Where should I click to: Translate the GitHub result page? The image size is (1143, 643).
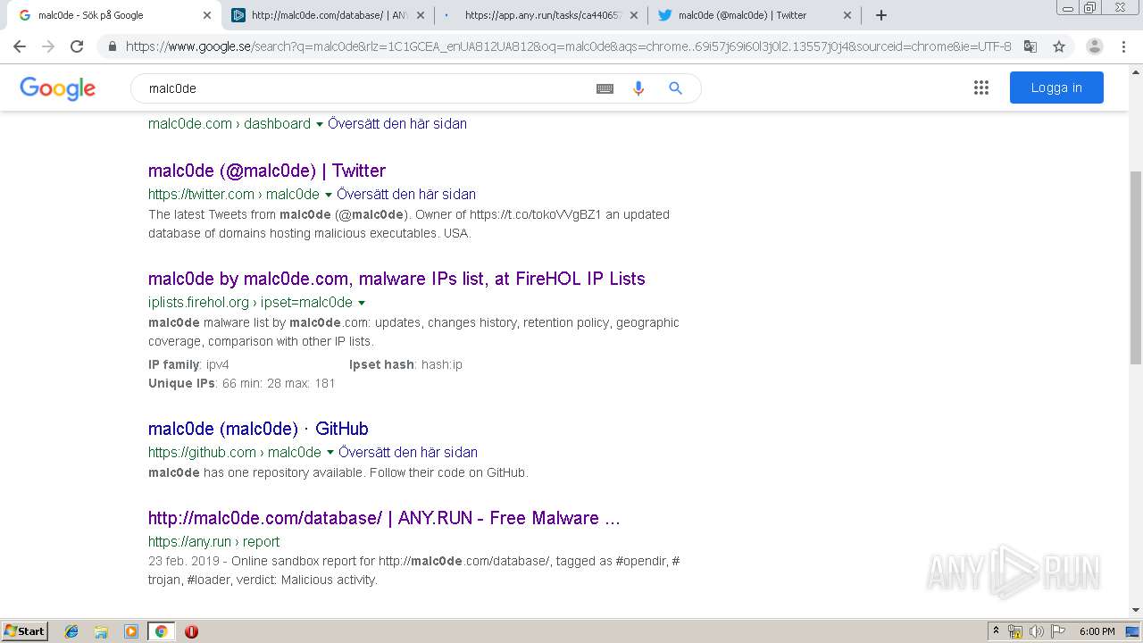[x=408, y=453]
